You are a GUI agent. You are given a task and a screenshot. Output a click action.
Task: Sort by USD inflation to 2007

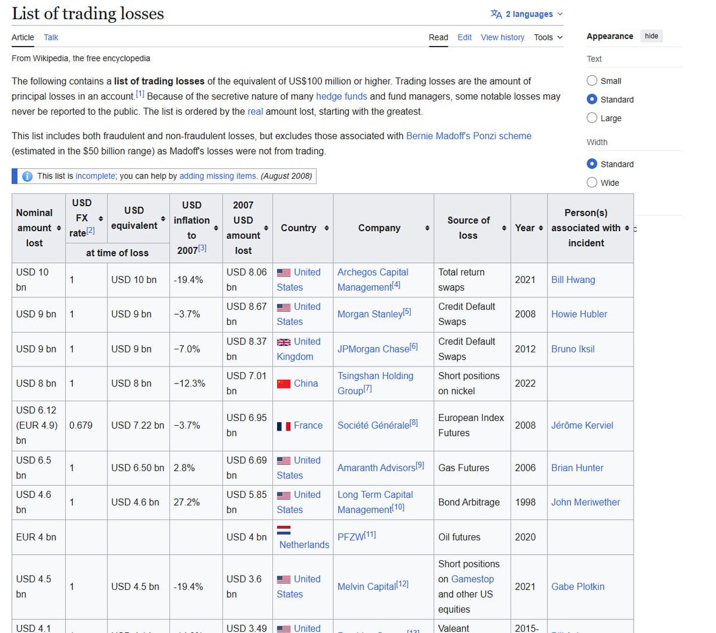(x=216, y=228)
